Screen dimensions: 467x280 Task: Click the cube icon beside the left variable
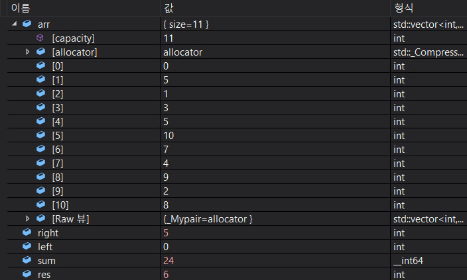27,247
